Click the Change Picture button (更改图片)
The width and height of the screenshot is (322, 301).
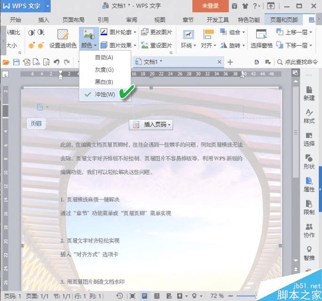click(x=157, y=32)
